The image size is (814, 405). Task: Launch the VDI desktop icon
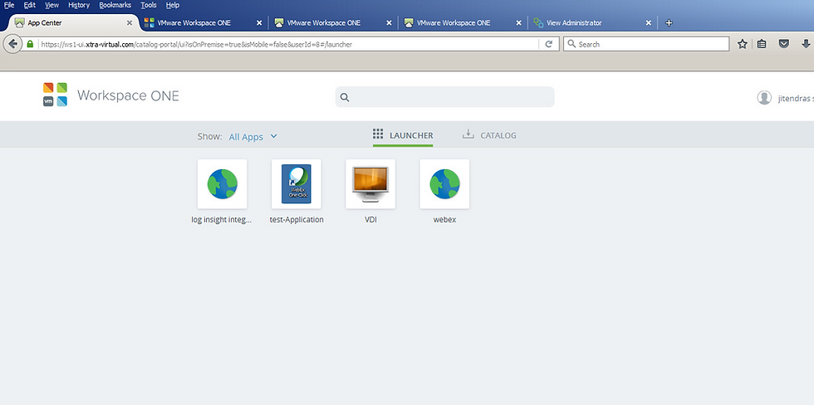[370, 184]
